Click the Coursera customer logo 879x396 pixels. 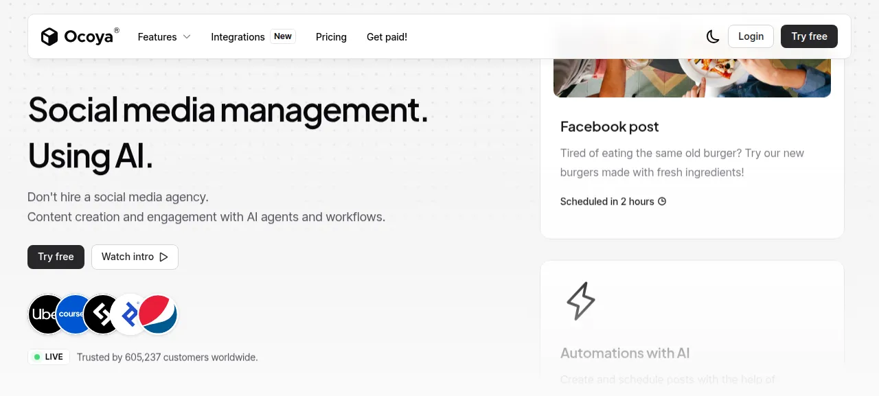73,314
